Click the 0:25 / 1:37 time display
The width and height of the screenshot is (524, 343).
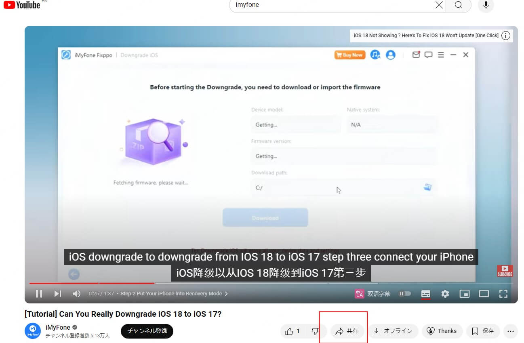point(101,294)
